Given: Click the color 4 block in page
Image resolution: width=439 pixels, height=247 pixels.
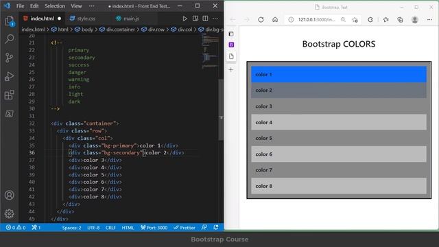Looking at the screenshot, I should (339, 122).
